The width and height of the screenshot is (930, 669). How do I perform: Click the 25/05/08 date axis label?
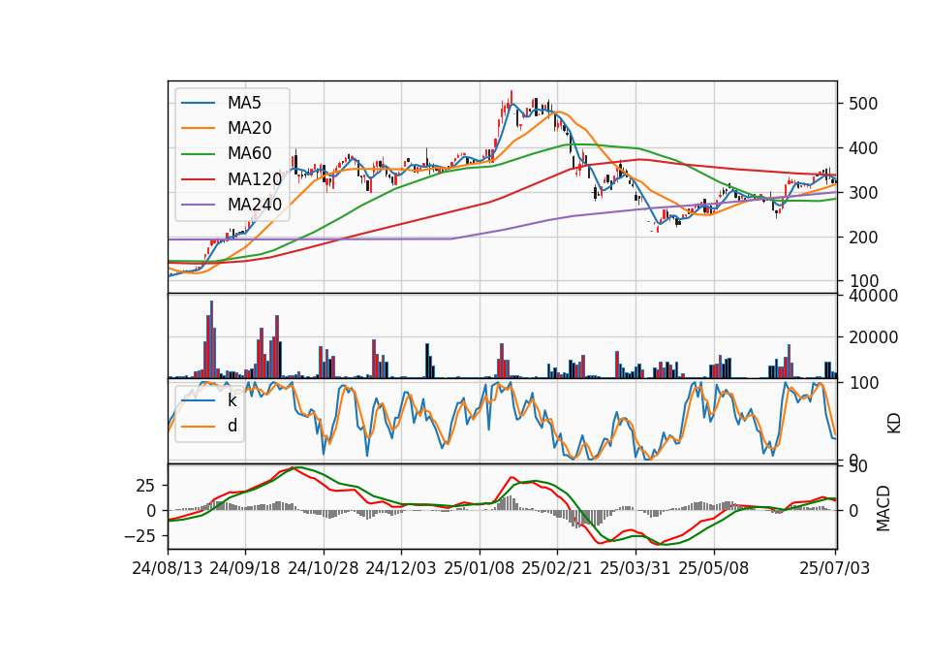tap(714, 568)
